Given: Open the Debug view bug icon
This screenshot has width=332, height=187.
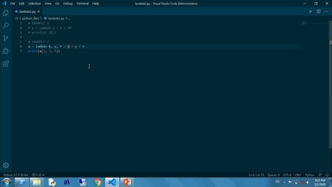Looking at the screenshot, I should 6,51.
